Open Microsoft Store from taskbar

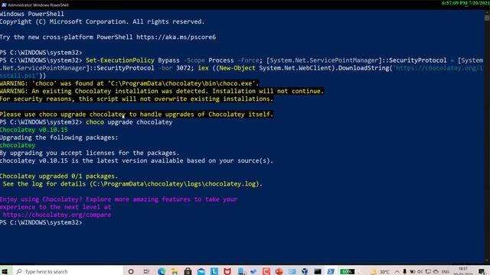188,271
